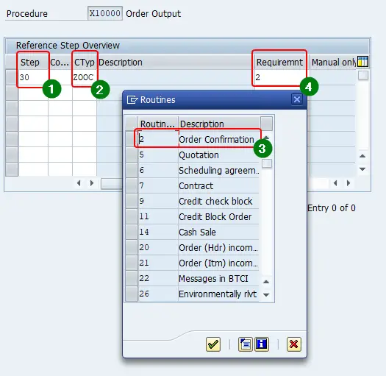Select row selector for routine 22 Messages in BTCI
Screen dimensions: 386x376
point(132,278)
